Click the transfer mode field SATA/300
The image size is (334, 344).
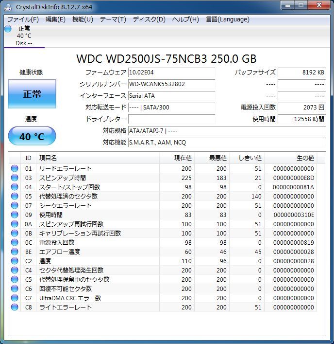(171, 108)
